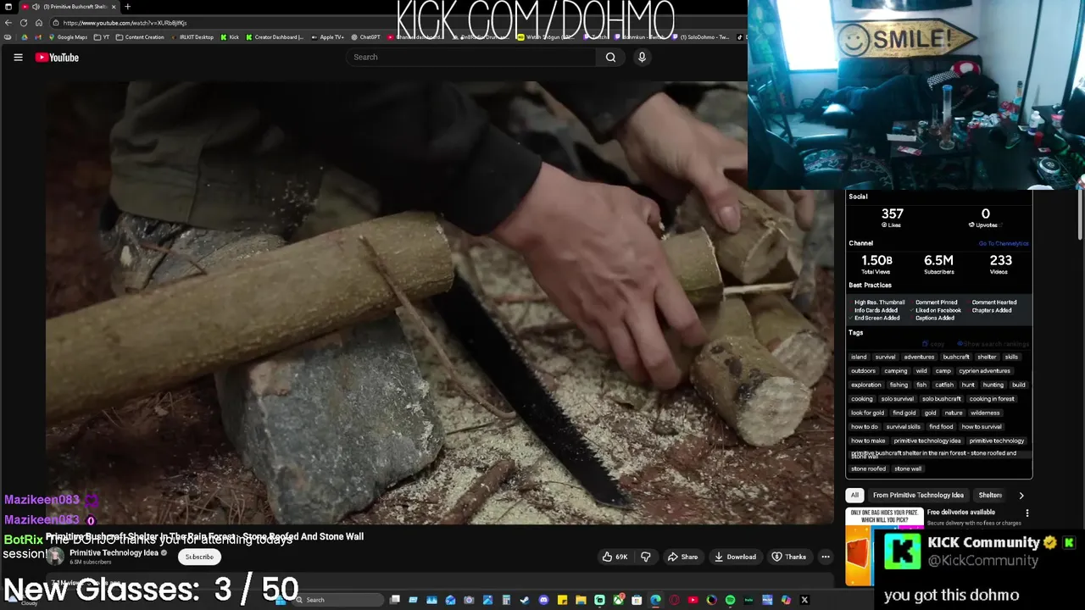Click the YouTube logo home link
This screenshot has width=1085, height=610.
coord(57,57)
